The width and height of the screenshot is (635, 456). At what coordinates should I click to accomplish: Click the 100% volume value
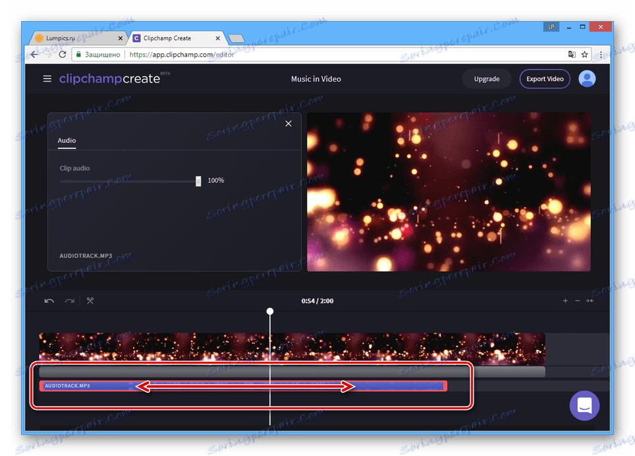point(216,180)
